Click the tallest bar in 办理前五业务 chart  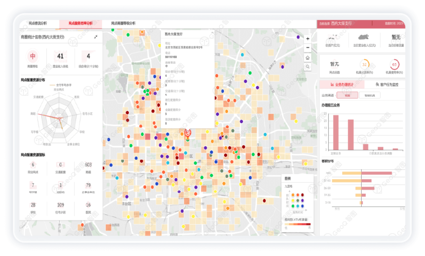coord(336,133)
